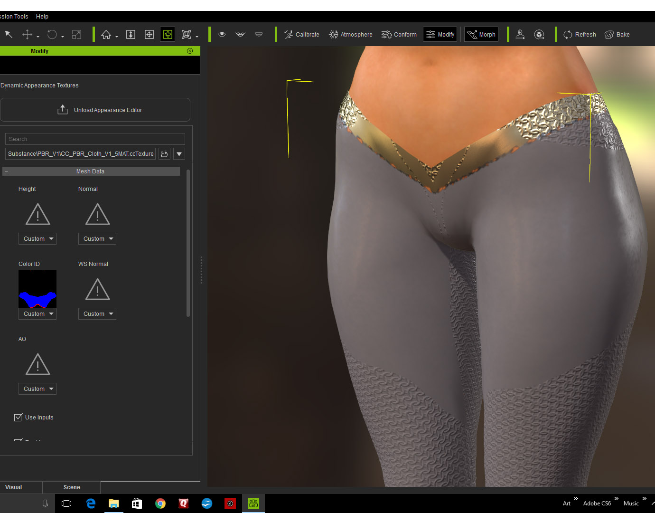Viewport: 655px width, 513px height.
Task: Click the AO empty texture slot
Action: 37,364
